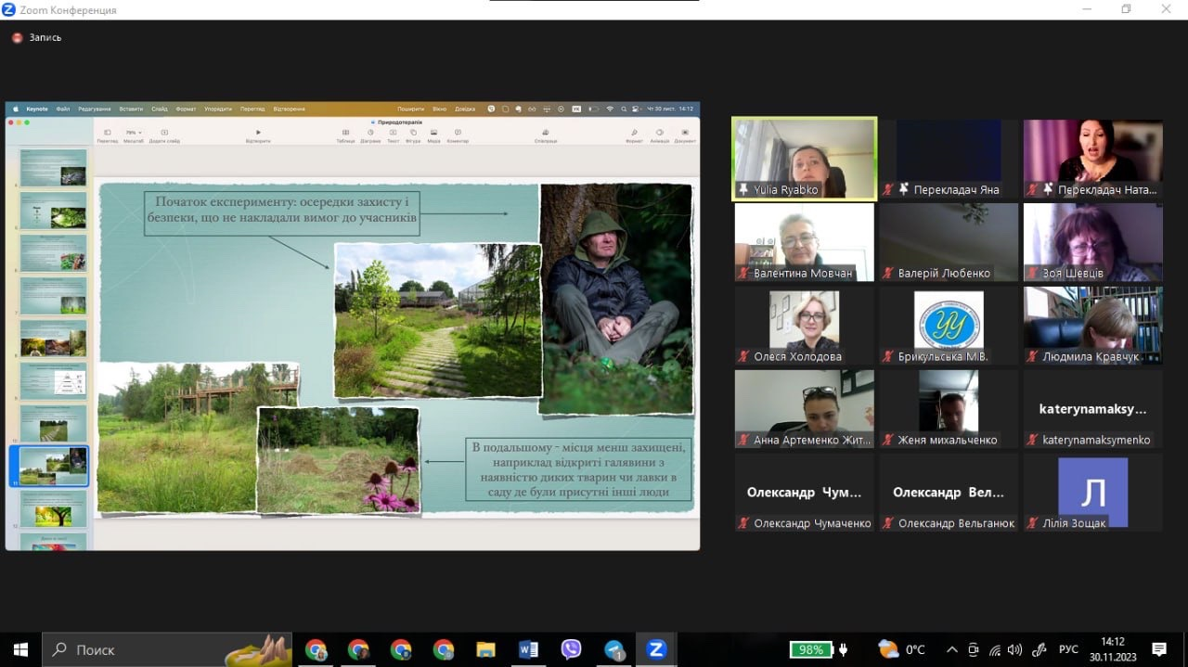Open Microsoft Word from the taskbar

528,649
